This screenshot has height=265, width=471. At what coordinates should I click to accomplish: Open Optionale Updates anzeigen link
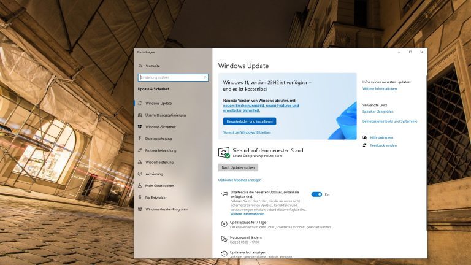click(x=240, y=180)
